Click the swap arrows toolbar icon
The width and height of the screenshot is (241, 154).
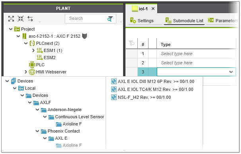(30, 19)
